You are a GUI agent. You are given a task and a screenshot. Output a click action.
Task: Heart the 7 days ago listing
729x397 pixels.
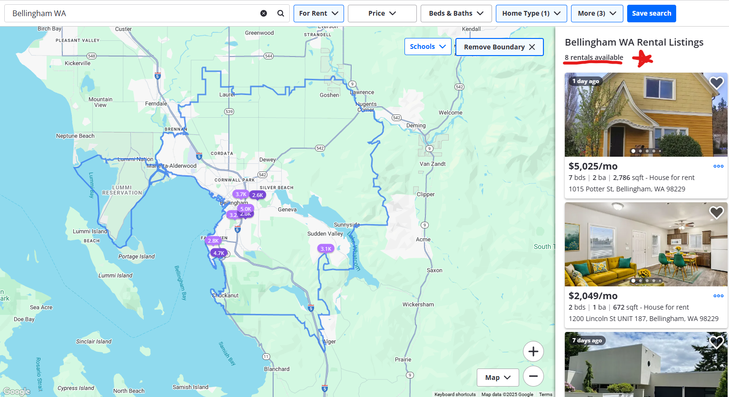click(716, 342)
